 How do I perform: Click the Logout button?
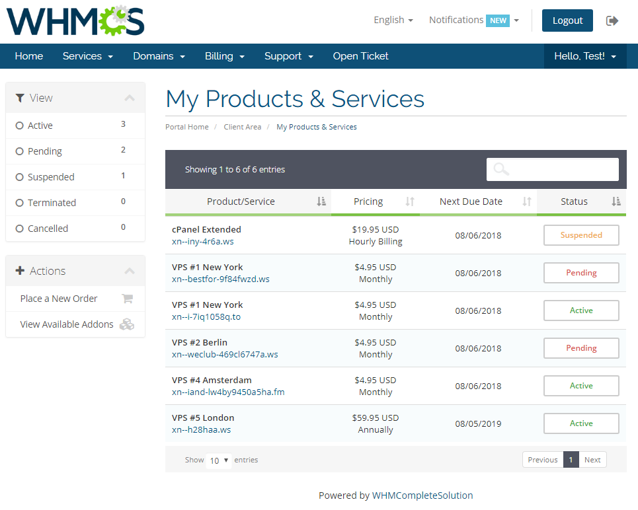(567, 20)
